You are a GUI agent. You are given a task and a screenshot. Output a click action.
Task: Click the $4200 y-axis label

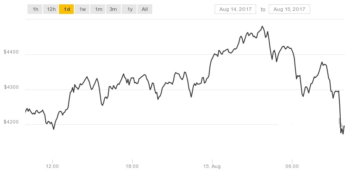pyautogui.click(x=11, y=122)
